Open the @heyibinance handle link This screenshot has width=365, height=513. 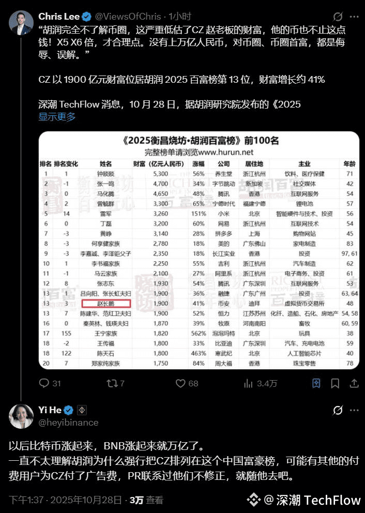click(x=68, y=423)
